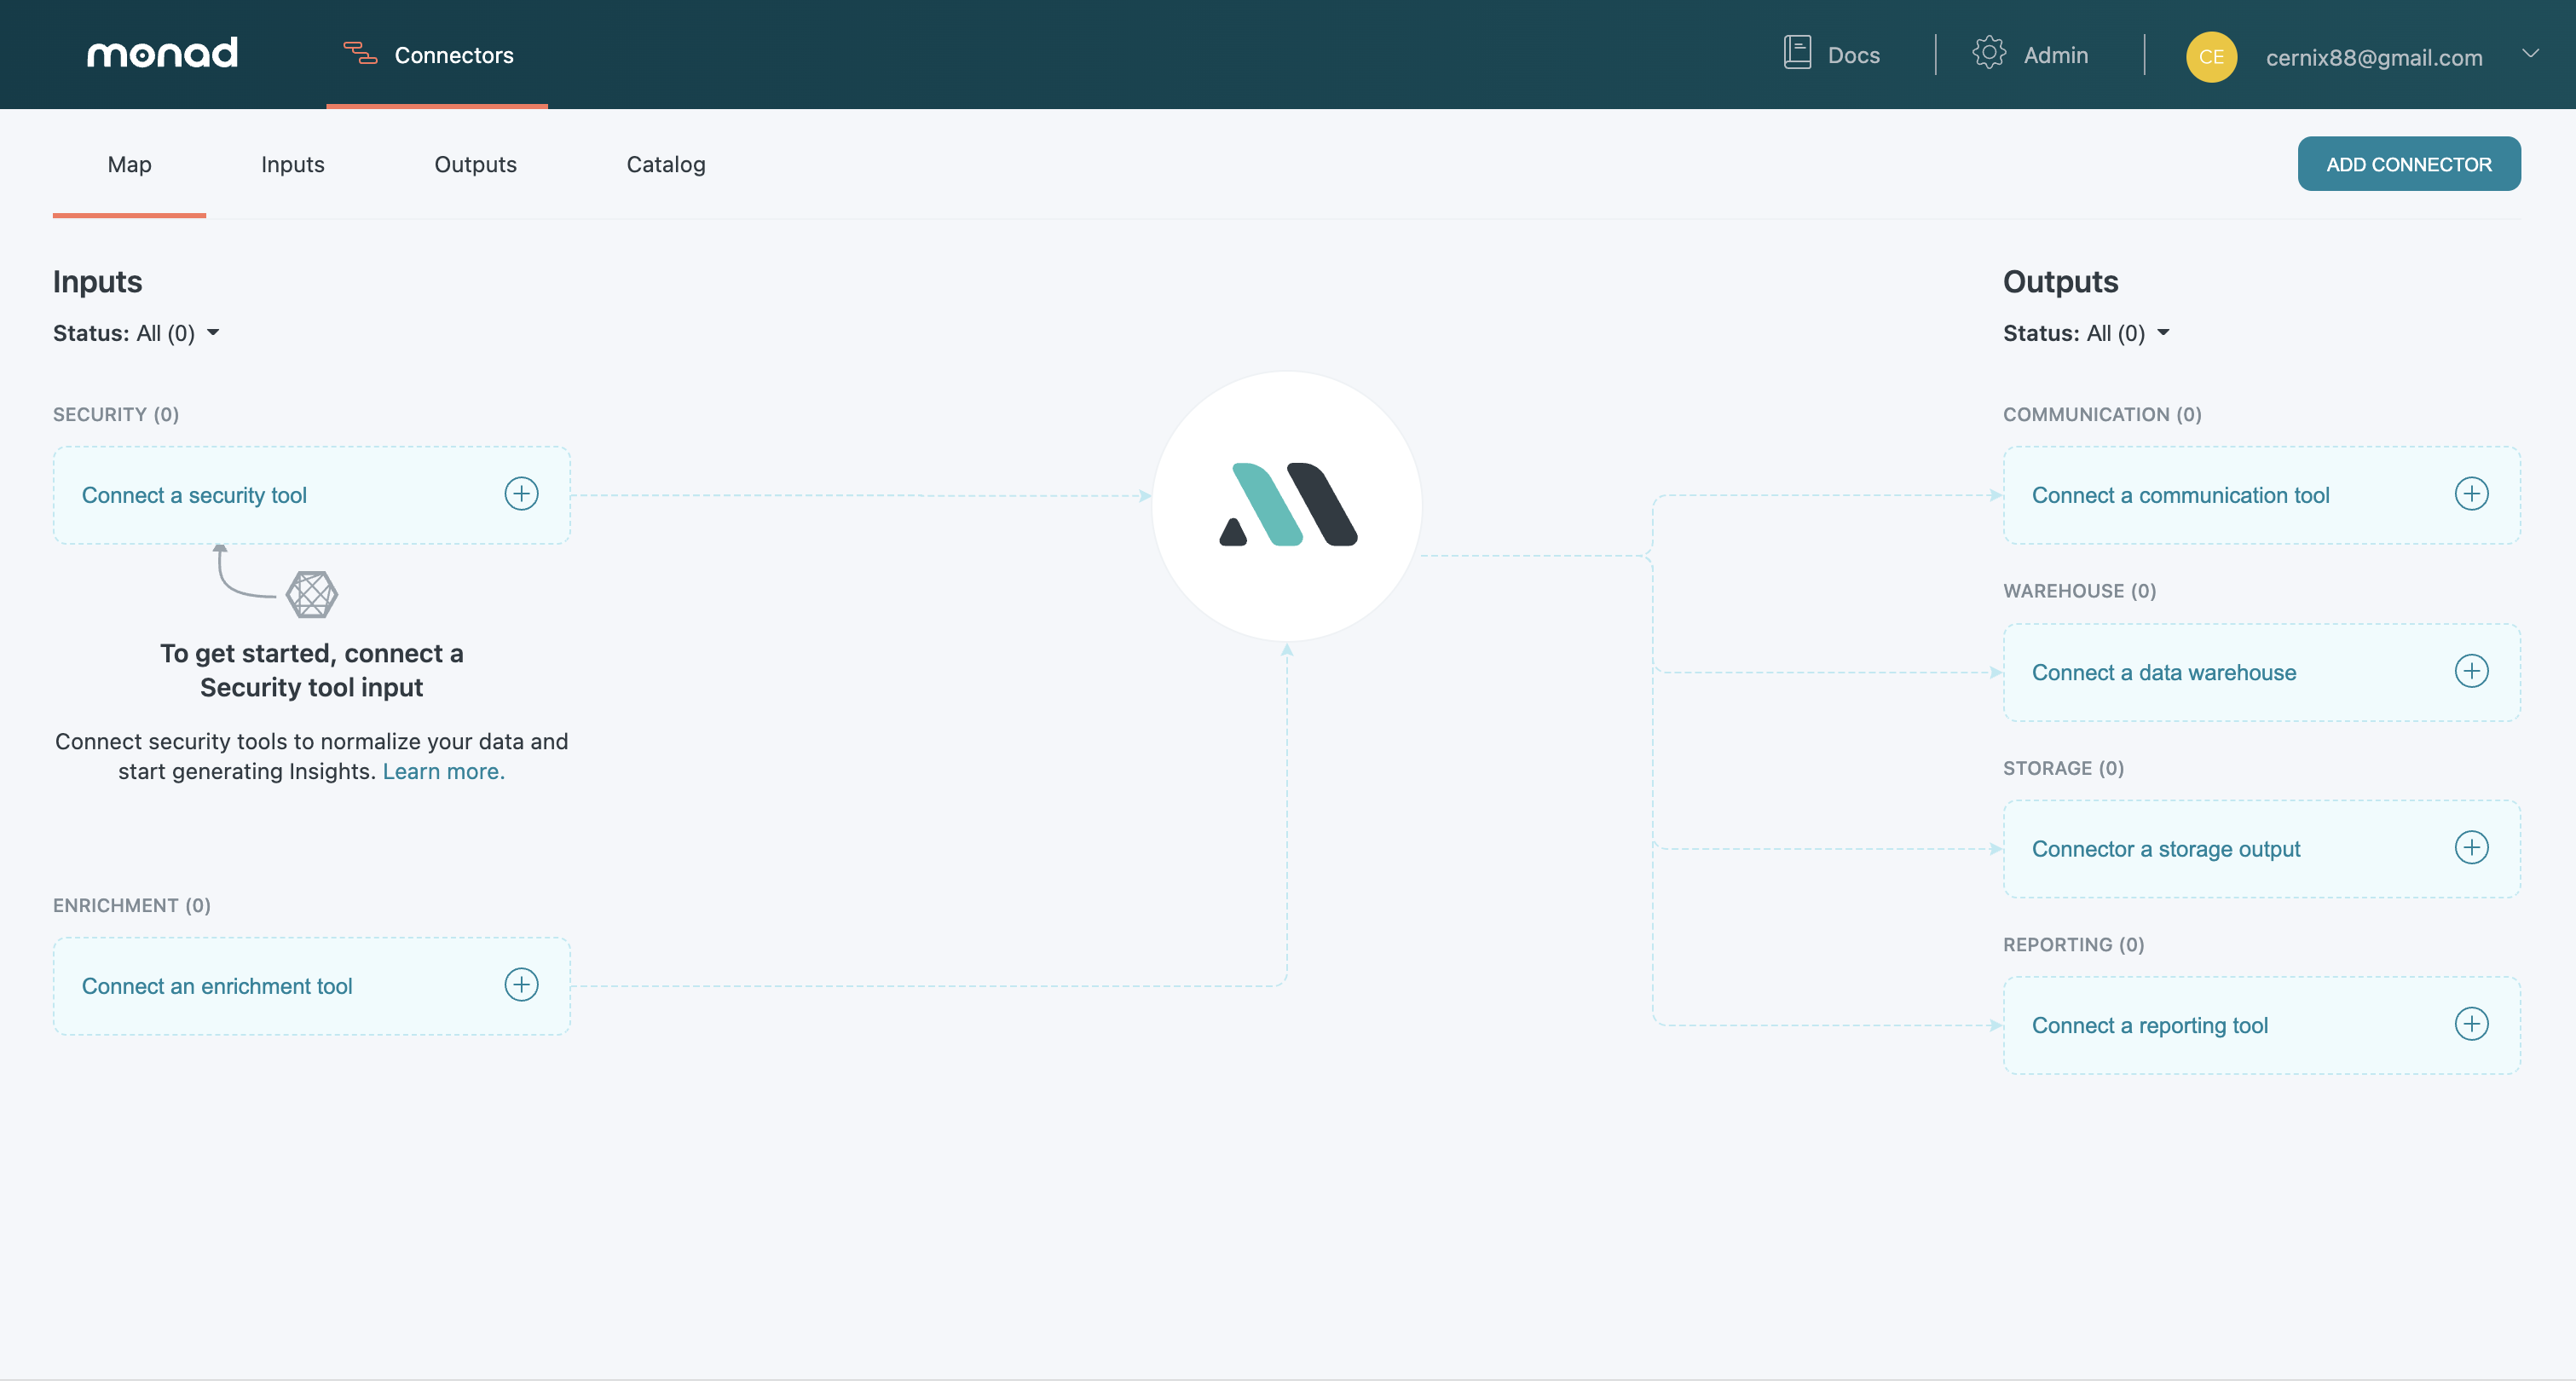Click the Connectors flow icon in the header

click(x=360, y=54)
